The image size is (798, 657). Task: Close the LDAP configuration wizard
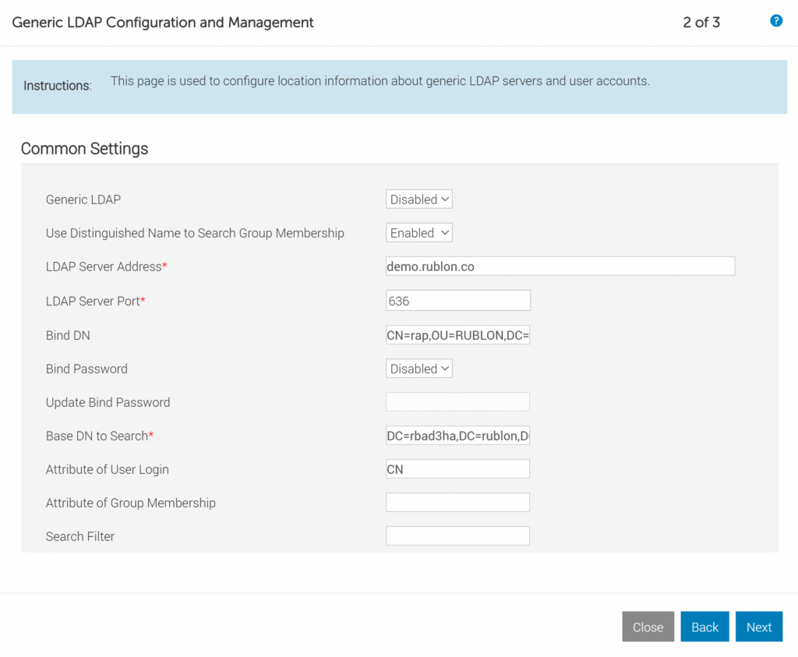tap(648, 627)
